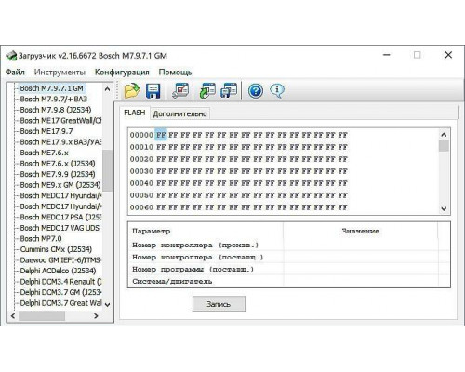This screenshot has height=372, width=465.
Task: Select Bosch ME17.9.x ВАЗ/УАЗ module
Action: pyautogui.click(x=60, y=142)
